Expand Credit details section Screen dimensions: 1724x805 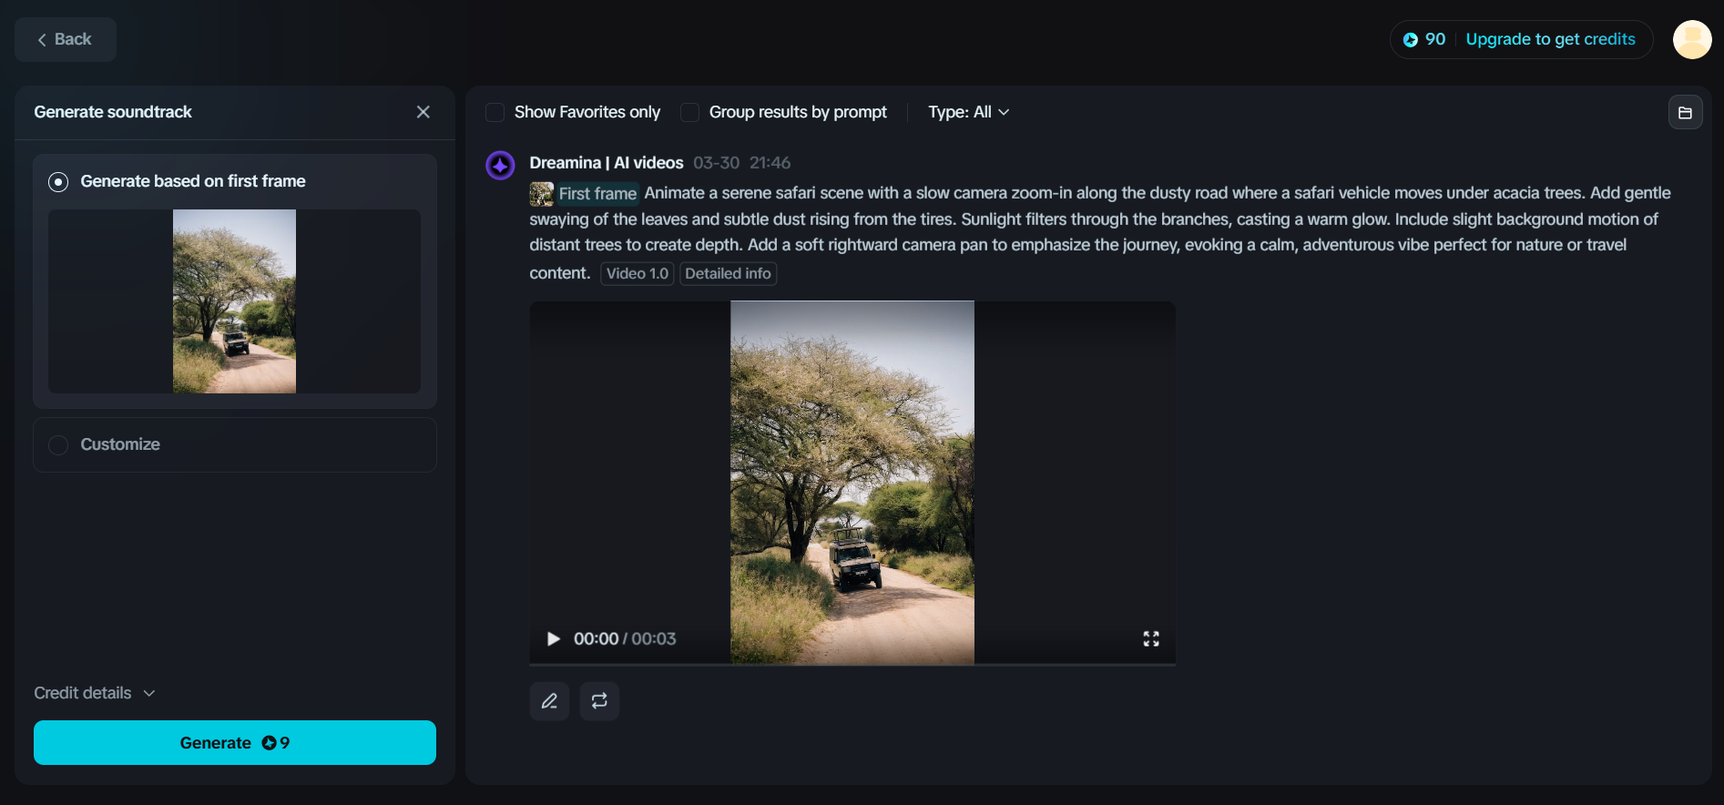pos(95,693)
